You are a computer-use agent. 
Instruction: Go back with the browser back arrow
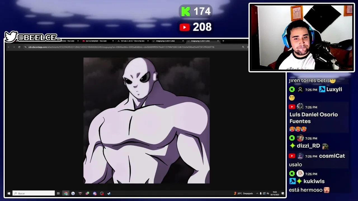(9, 47)
